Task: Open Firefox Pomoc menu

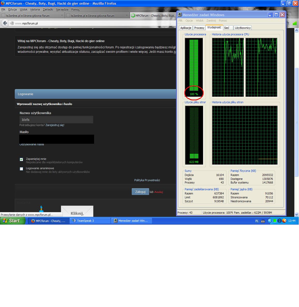Action: pos(75,9)
